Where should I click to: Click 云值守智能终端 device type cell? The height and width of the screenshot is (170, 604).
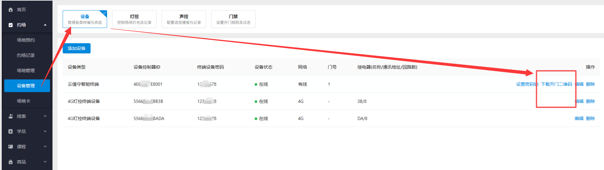click(83, 84)
